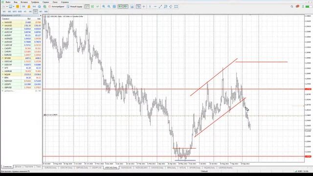The image size is (313, 176).
Task: Open chart type dropdown arrow in toolbar
Action: click(7, 6)
